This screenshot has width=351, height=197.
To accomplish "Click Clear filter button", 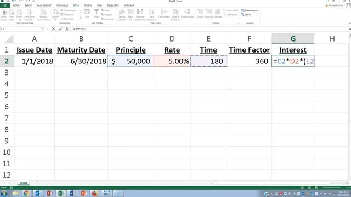I will [x=105, y=10].
